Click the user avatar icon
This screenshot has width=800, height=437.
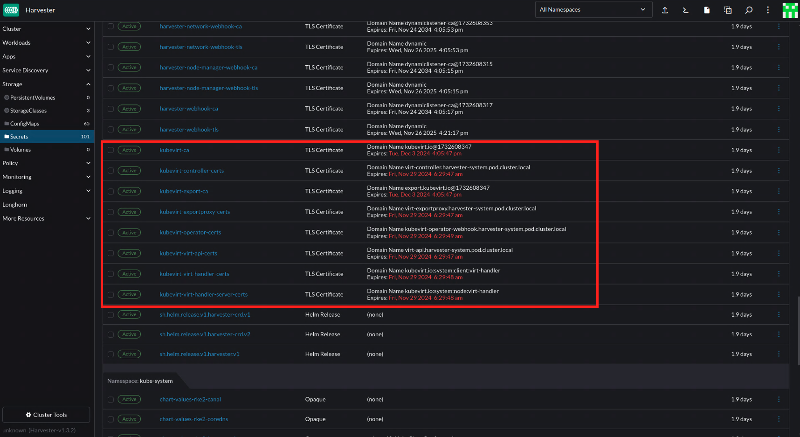coord(790,10)
